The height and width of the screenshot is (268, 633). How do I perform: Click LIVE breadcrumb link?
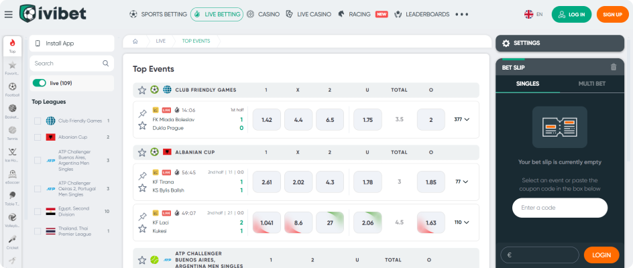tap(161, 41)
